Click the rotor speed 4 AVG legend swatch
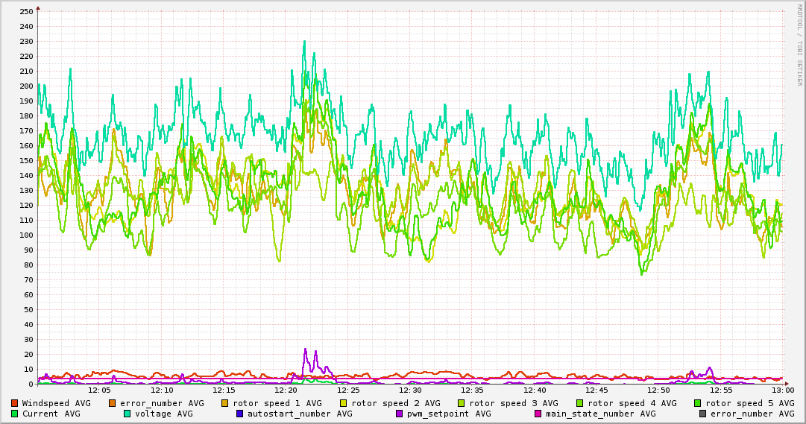This screenshot has width=806, height=424. 580,403
